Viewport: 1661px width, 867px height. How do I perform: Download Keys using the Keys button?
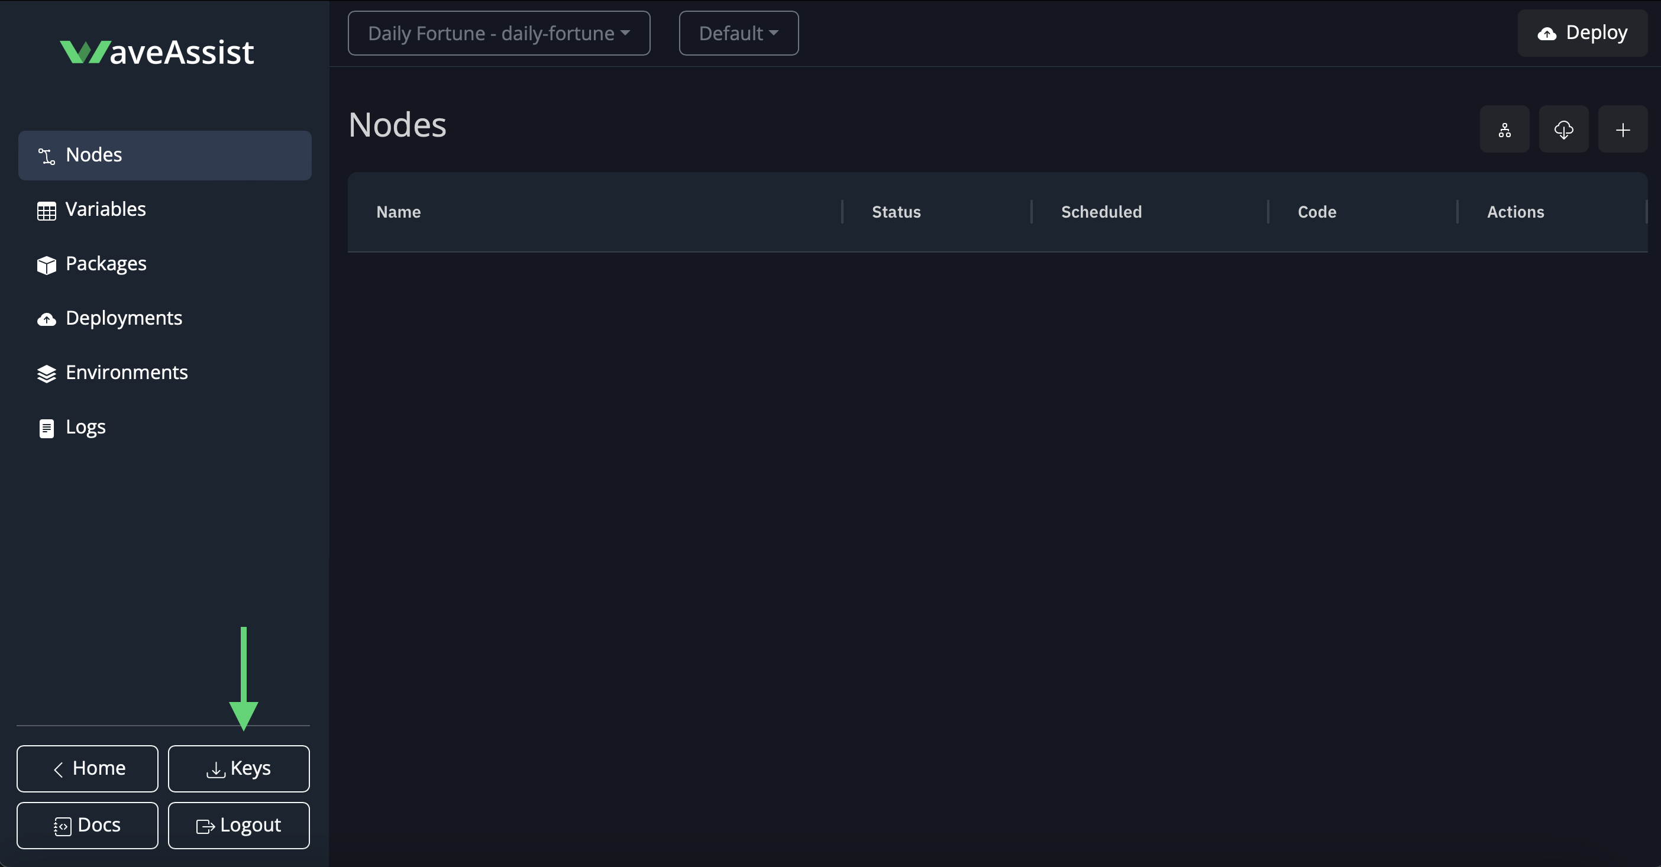tap(238, 768)
